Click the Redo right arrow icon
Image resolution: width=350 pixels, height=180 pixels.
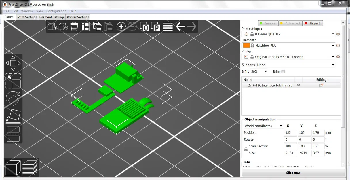[x=191, y=27]
